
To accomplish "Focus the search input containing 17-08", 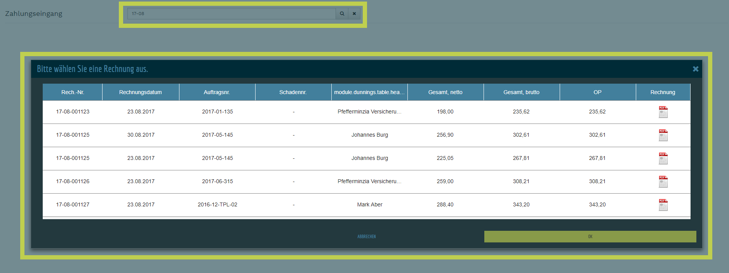I will [231, 14].
